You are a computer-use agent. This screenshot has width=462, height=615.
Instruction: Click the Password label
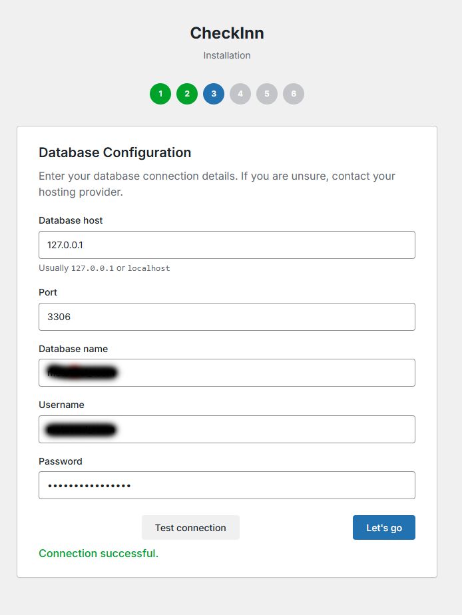tap(61, 461)
